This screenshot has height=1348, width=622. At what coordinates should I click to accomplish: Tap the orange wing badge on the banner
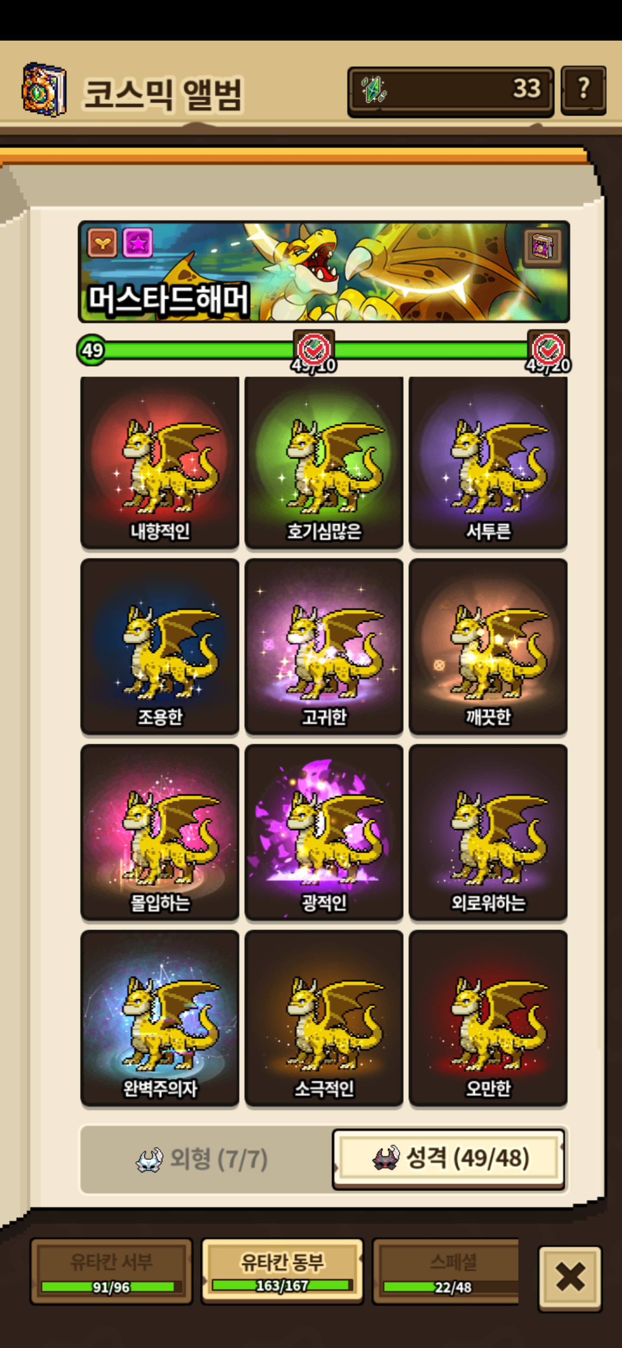tap(102, 242)
